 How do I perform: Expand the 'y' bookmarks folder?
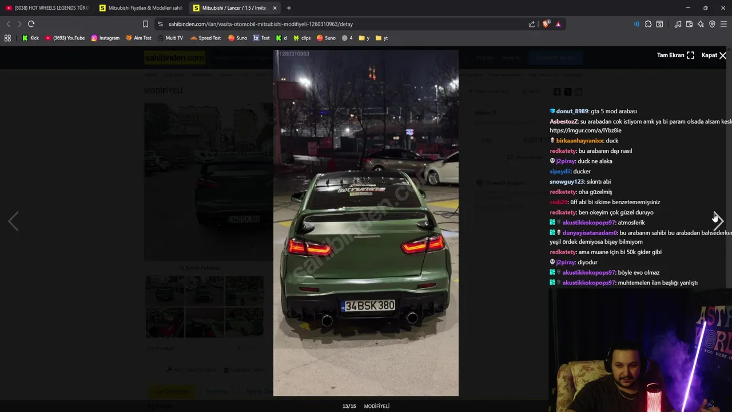tap(364, 38)
